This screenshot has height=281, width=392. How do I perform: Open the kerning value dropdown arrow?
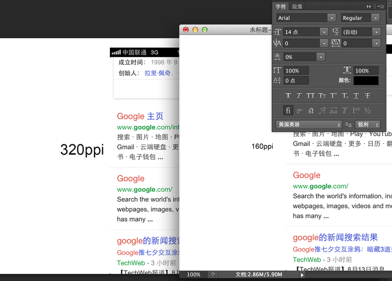point(324,43)
